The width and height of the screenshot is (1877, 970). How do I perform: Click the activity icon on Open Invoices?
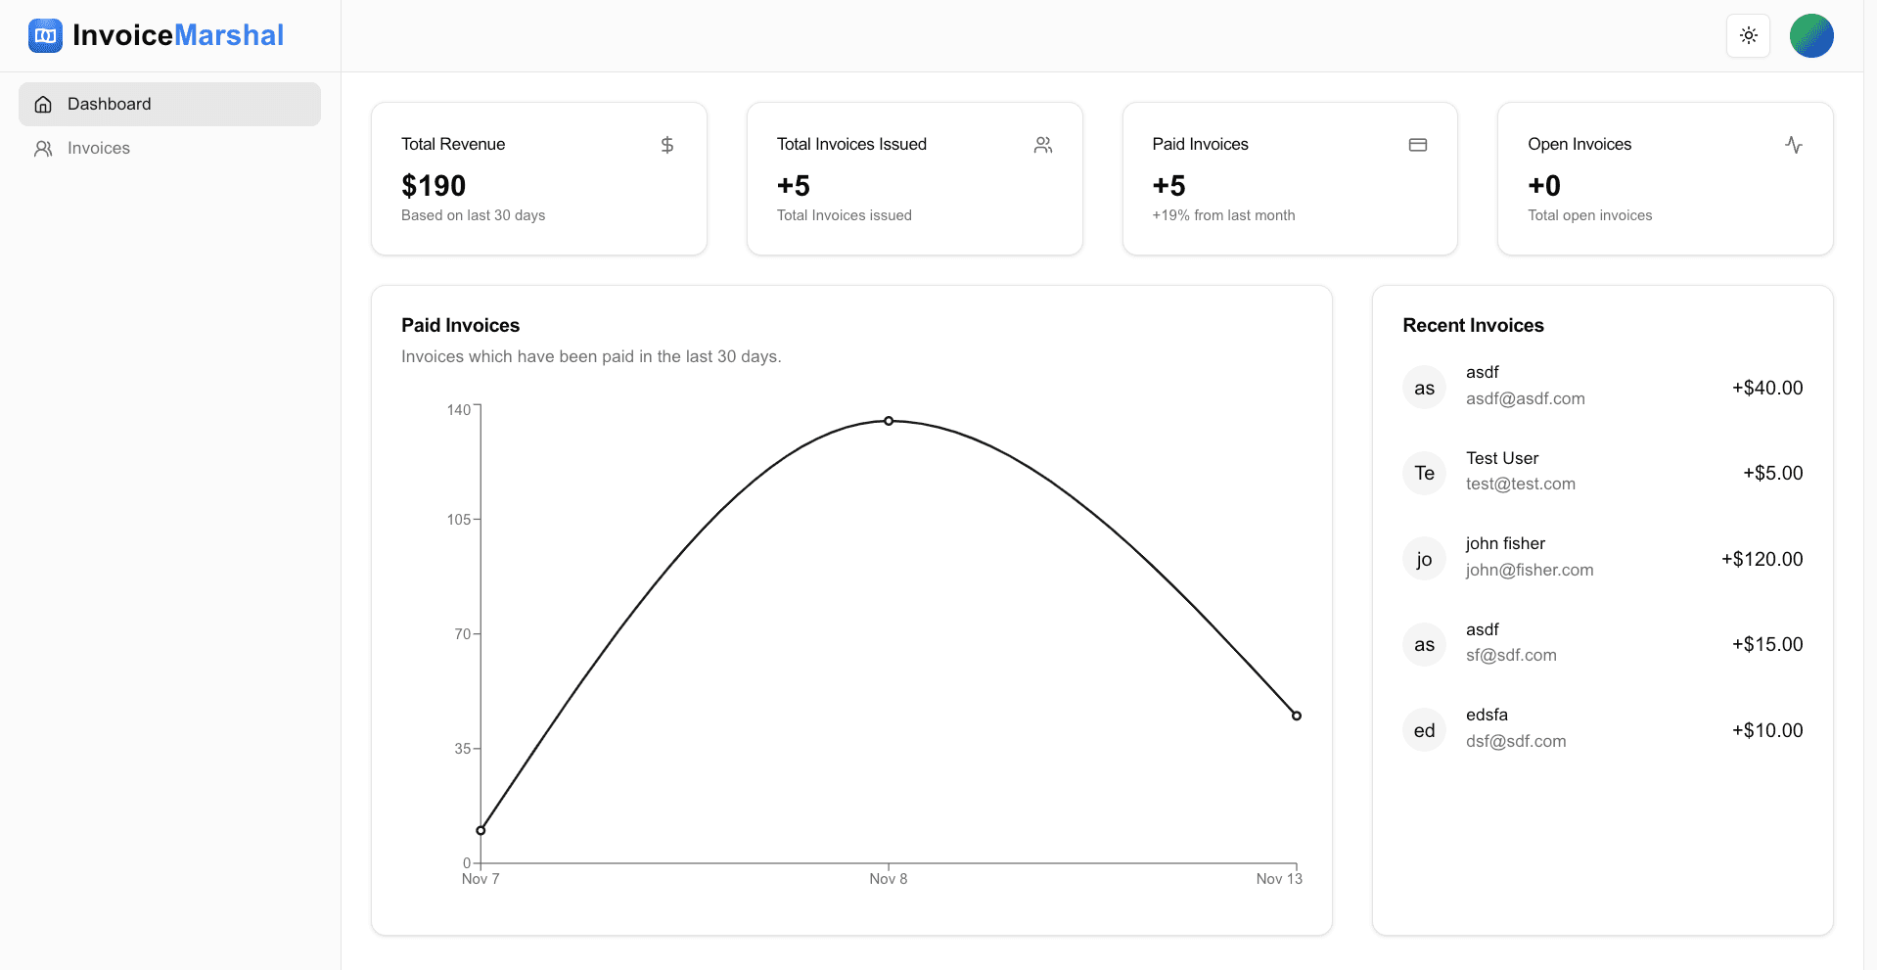1793,145
